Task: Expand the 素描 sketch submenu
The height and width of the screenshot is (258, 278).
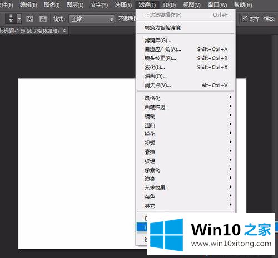Action: (186, 152)
